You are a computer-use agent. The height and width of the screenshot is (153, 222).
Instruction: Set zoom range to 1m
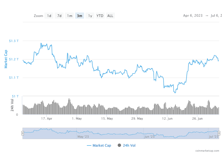pyautogui.click(x=69, y=16)
